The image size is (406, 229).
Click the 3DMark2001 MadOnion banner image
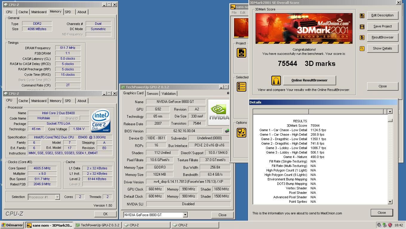pyautogui.click(x=304, y=29)
